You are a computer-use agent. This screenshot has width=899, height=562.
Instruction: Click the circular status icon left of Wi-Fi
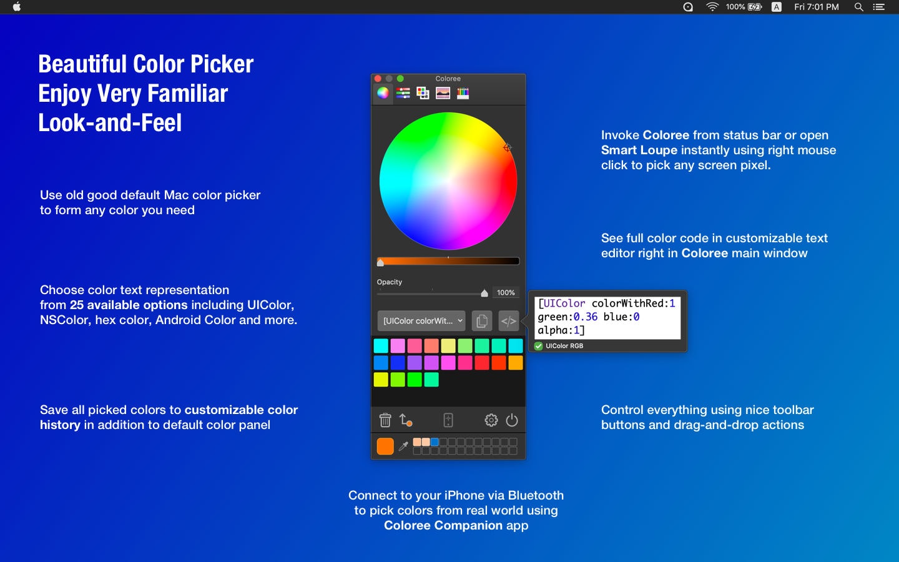[x=688, y=7]
